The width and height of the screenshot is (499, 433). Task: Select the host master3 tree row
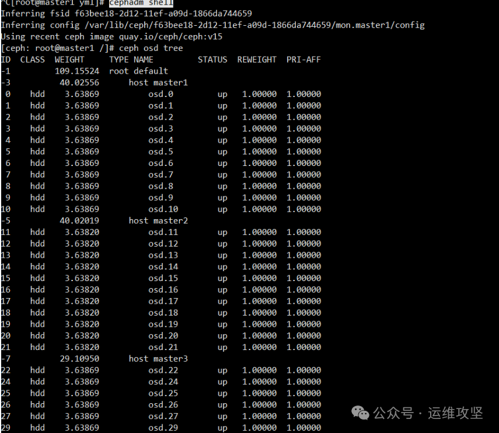click(x=158, y=358)
